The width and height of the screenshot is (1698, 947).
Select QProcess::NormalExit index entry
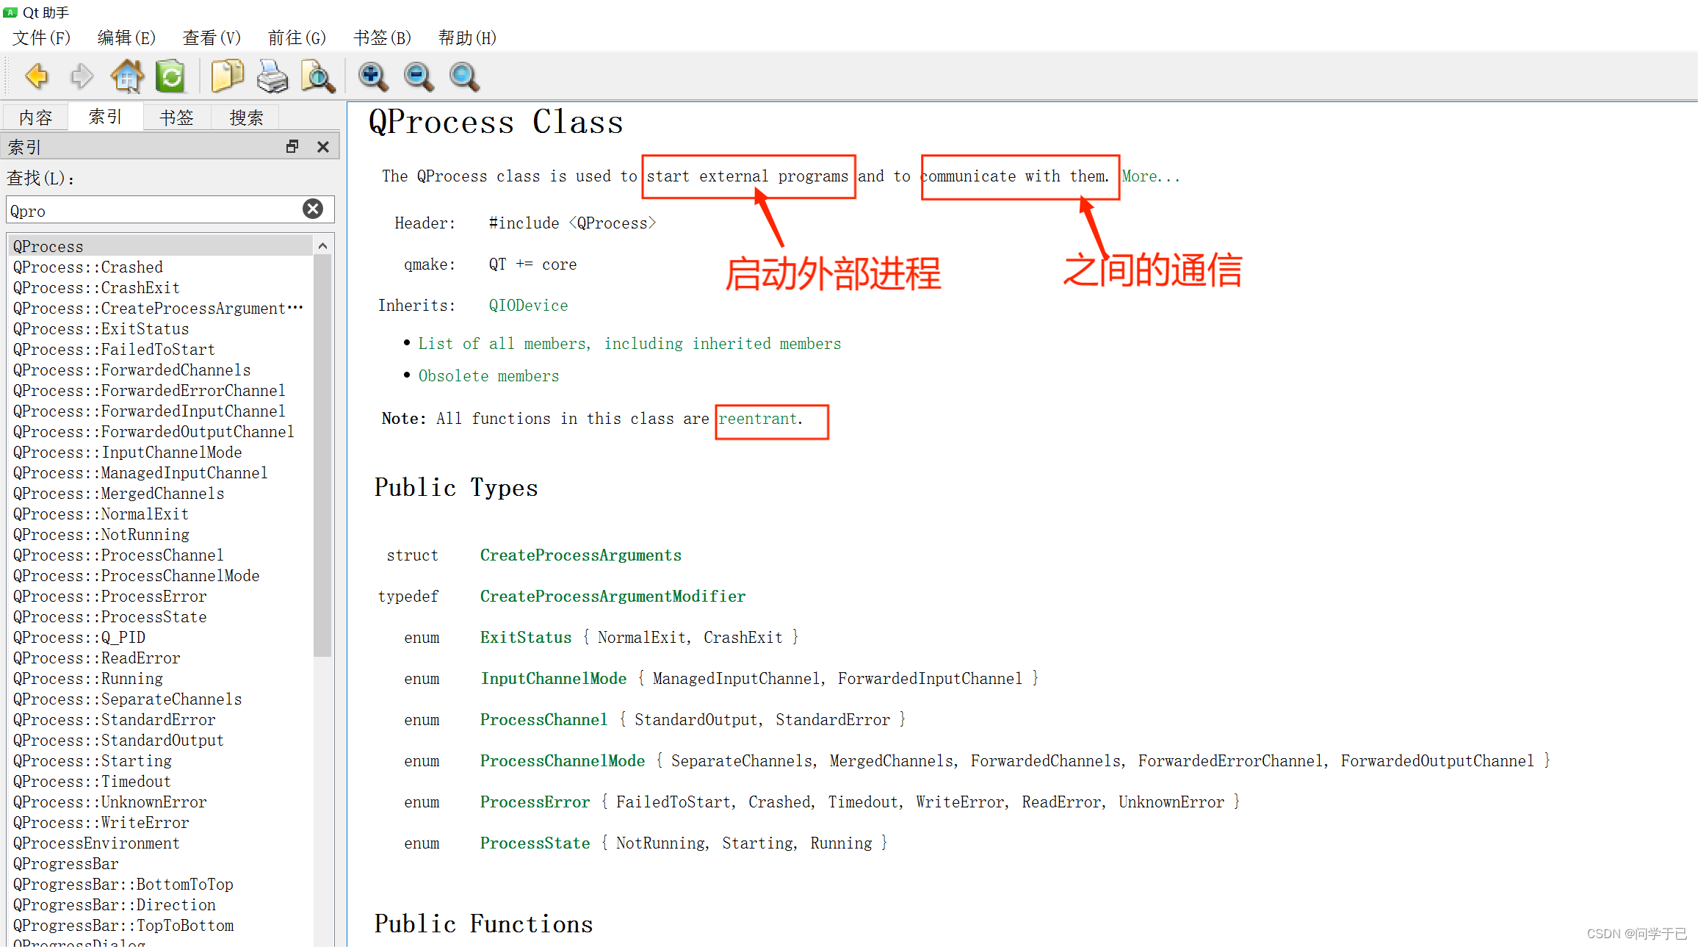coord(161,514)
